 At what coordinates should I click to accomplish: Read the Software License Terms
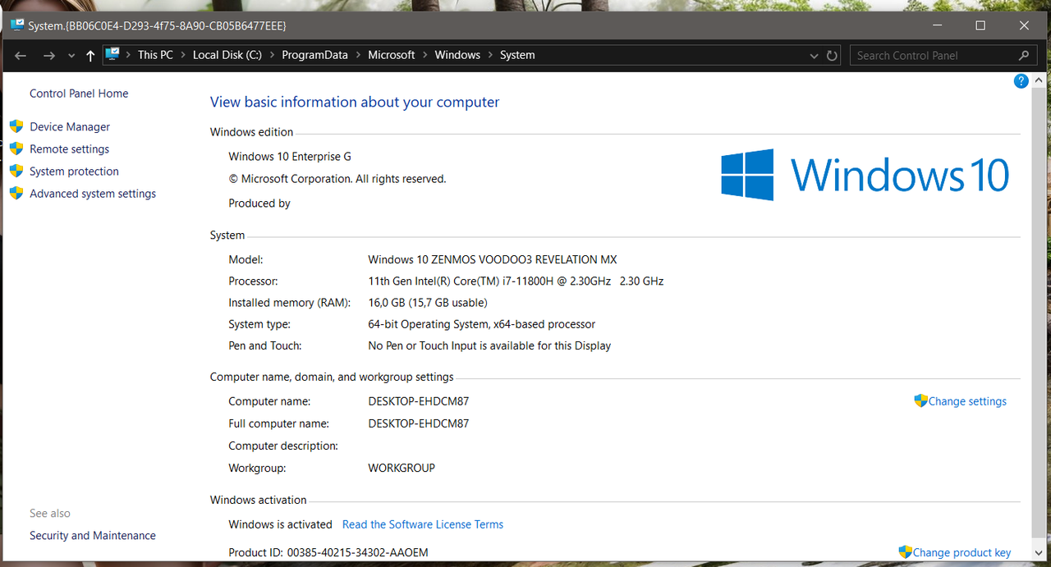coord(423,524)
